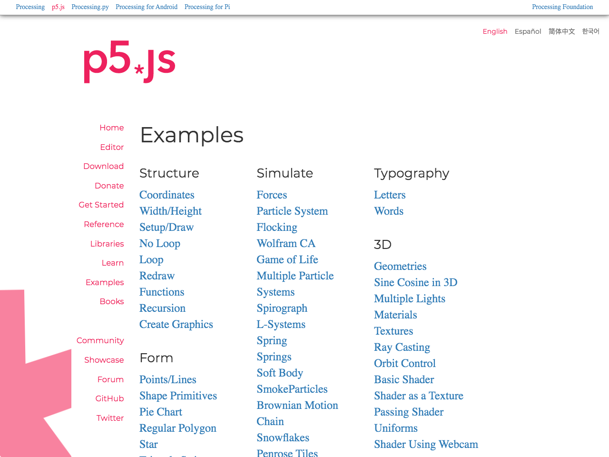Open the Setup/Draw example
The image size is (609, 457).
pyautogui.click(x=167, y=227)
